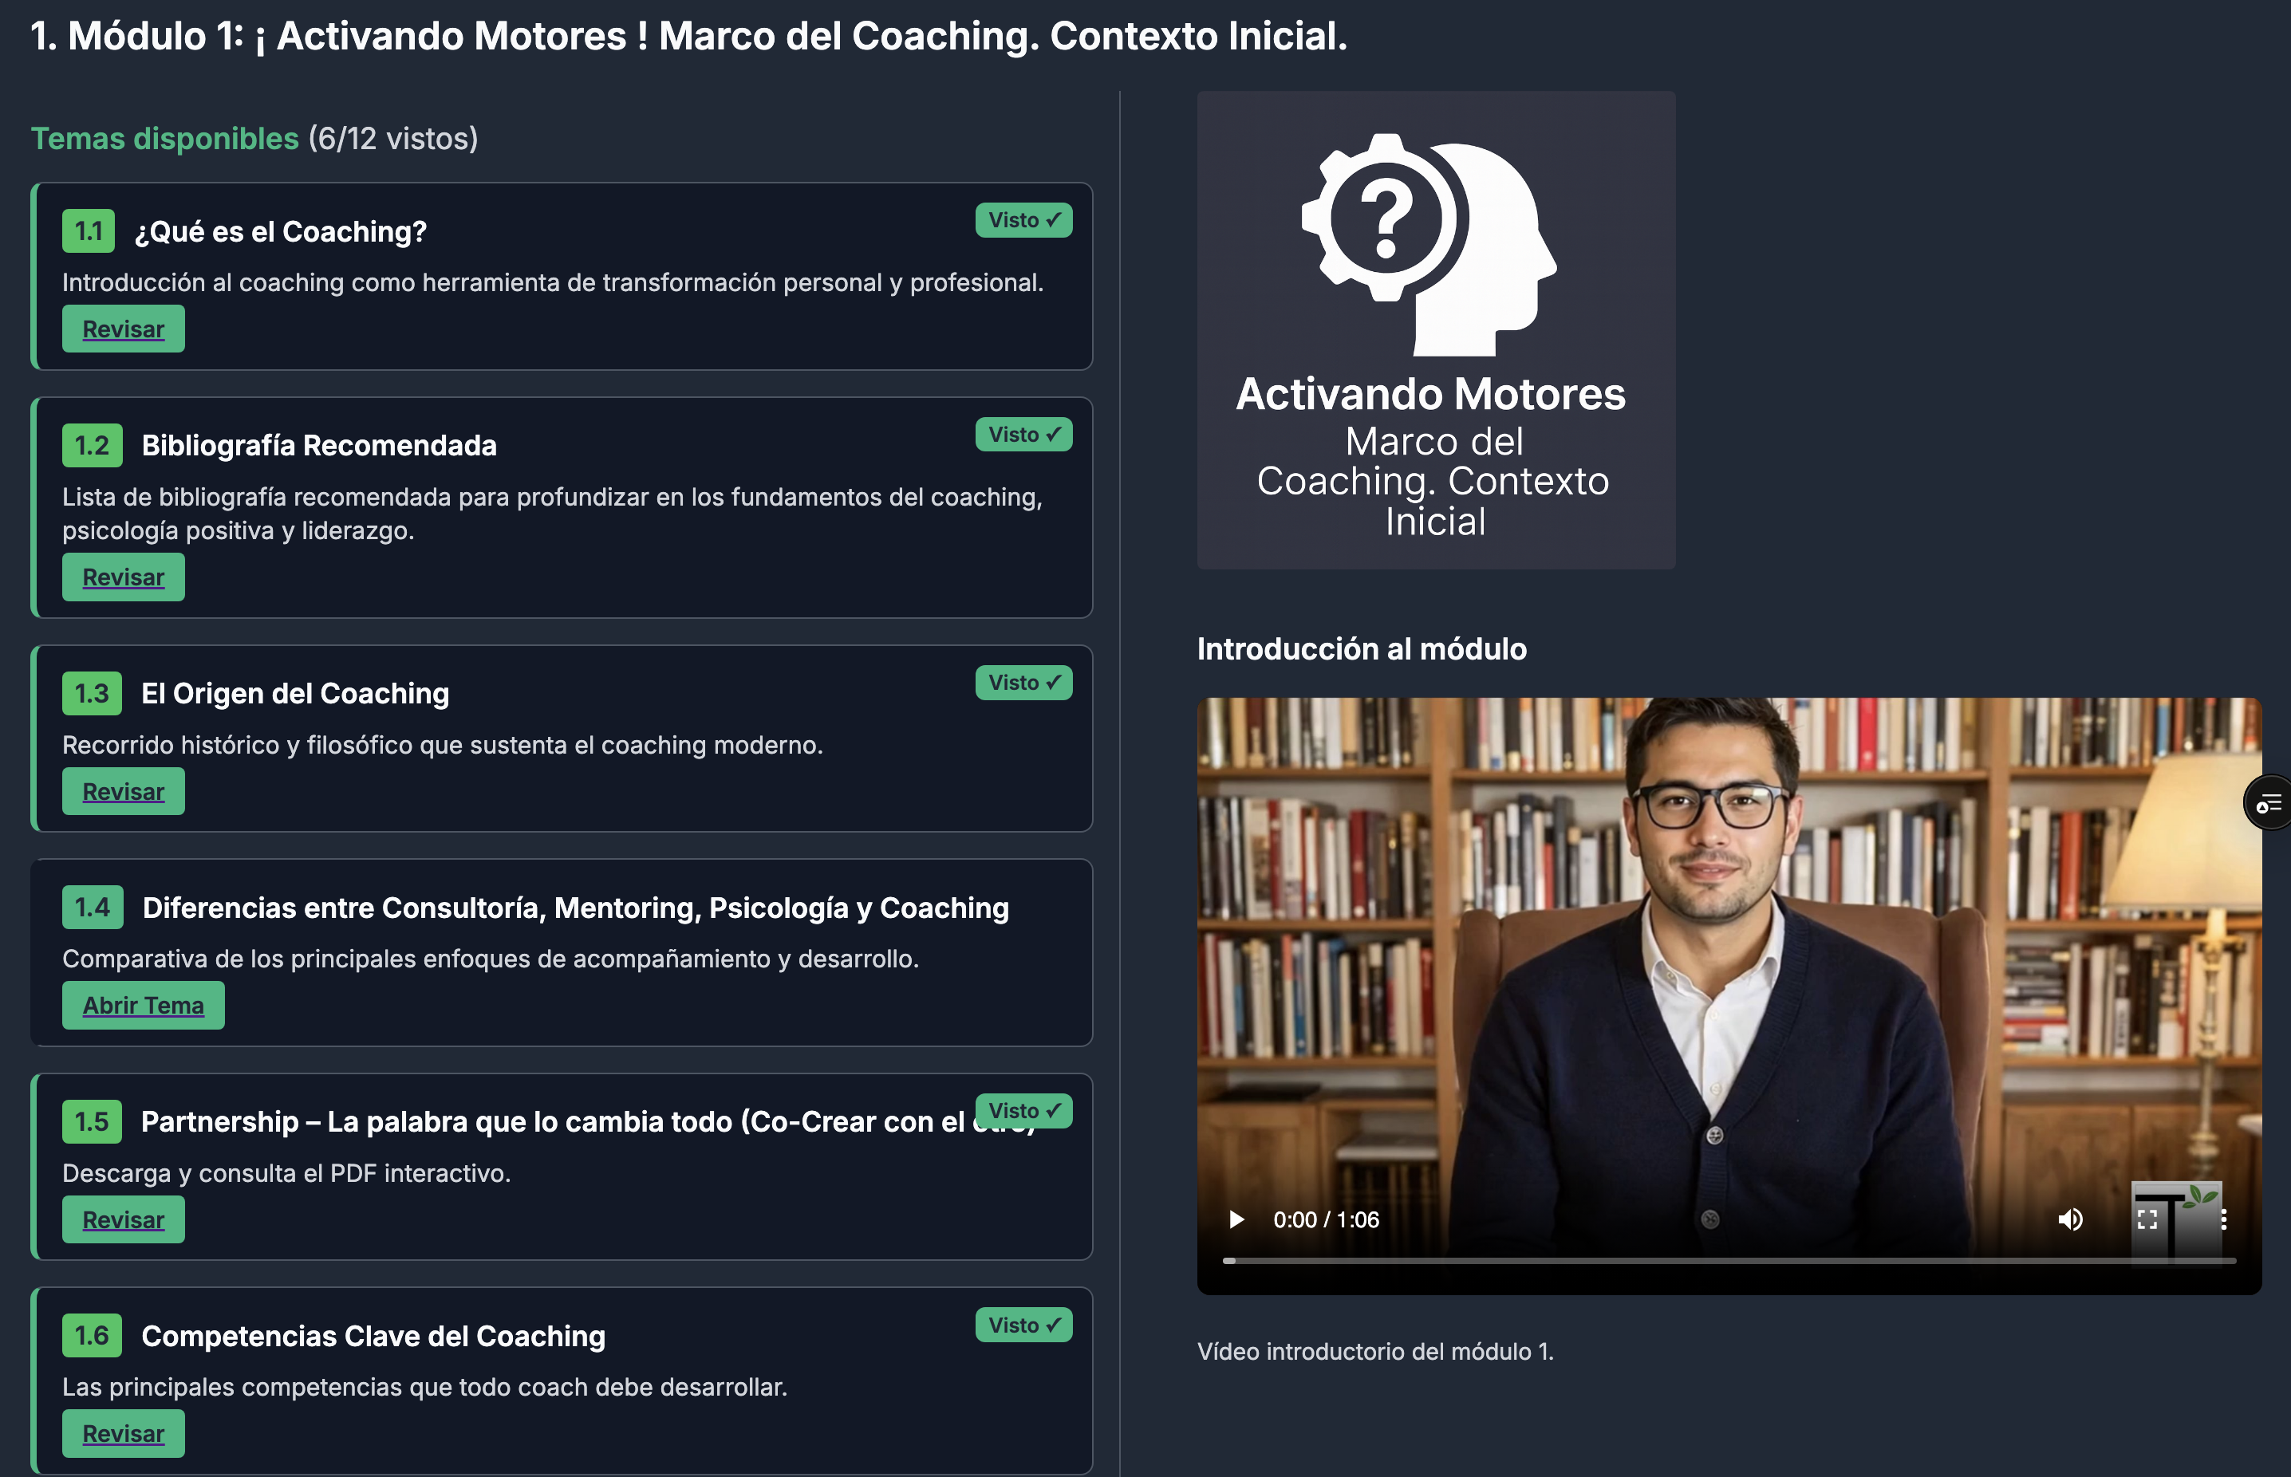Click the head-with-gear module logo
Image resolution: width=2291 pixels, height=1477 pixels.
[1429, 245]
